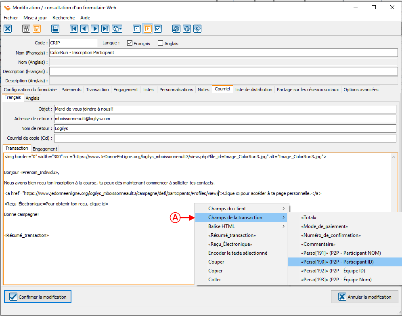Viewport: 402px width, 316px height.
Task: Click Annuler la modification button
Action: click(364, 297)
